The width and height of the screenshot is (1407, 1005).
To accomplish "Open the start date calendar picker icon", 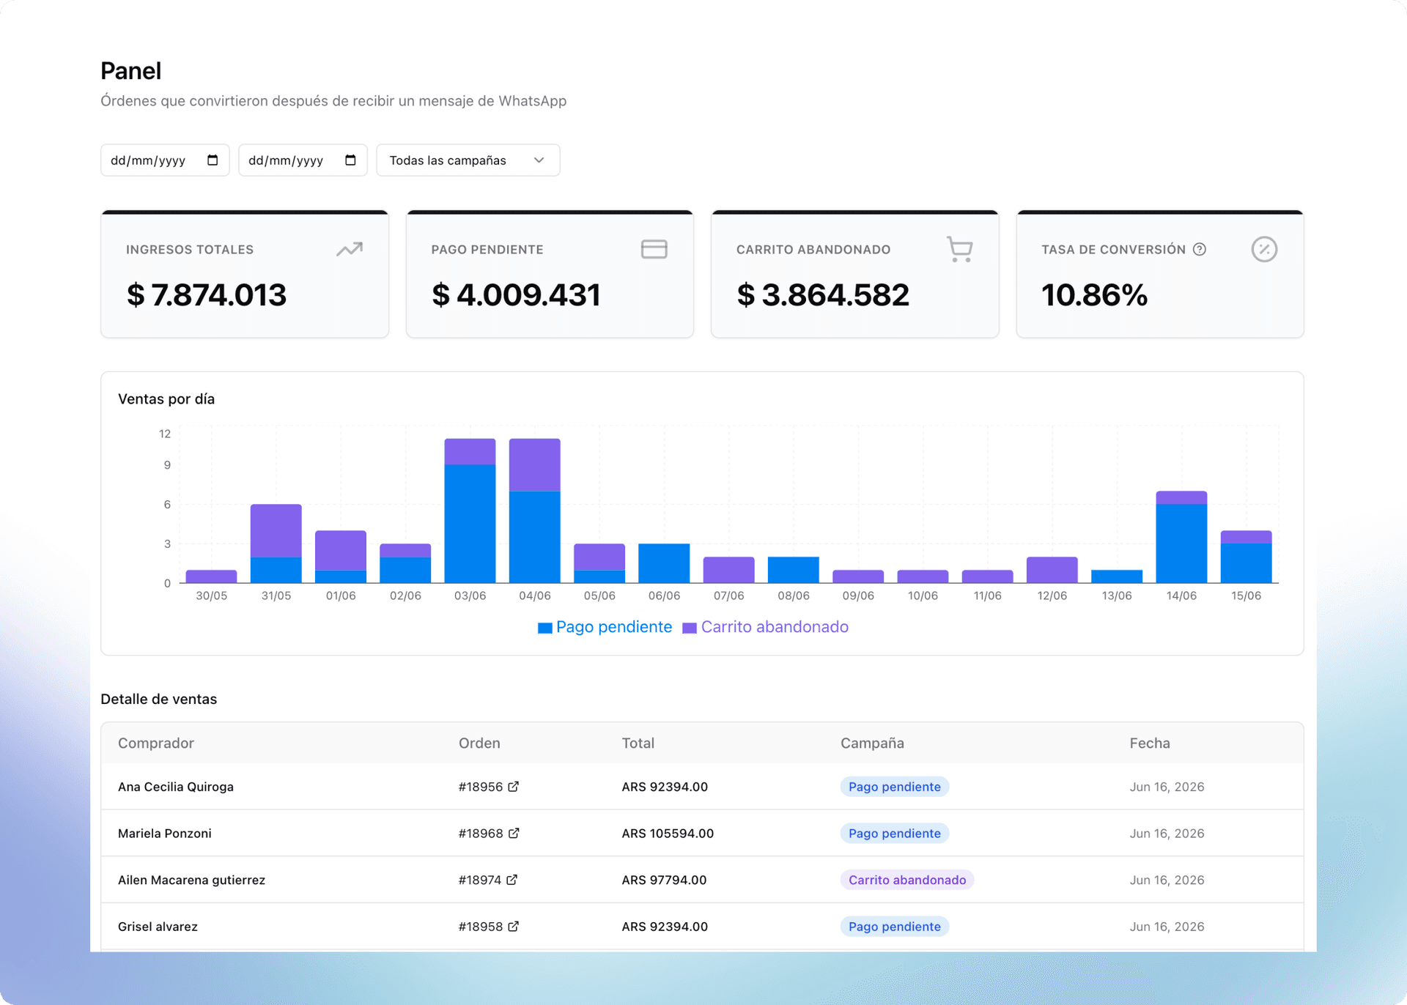I will click(x=213, y=160).
